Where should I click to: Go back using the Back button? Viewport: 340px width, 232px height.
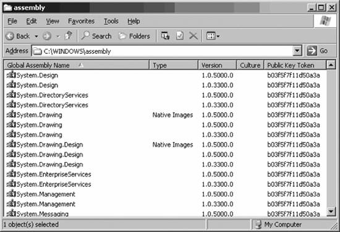point(18,36)
